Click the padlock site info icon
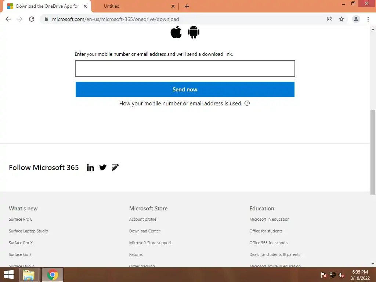Viewport: 376px width, 282px height. pyautogui.click(x=46, y=19)
